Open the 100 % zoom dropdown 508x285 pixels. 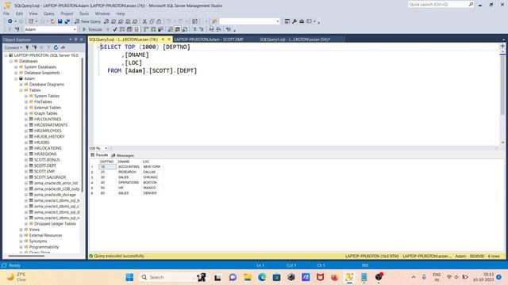point(106,148)
